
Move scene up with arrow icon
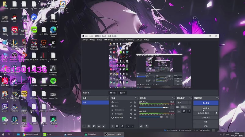click(99, 126)
